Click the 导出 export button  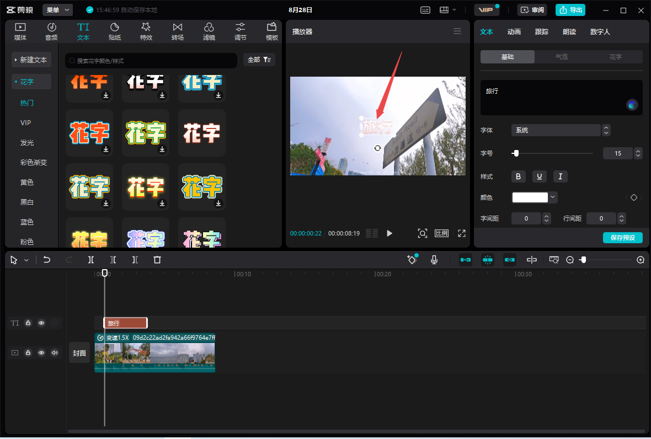570,10
